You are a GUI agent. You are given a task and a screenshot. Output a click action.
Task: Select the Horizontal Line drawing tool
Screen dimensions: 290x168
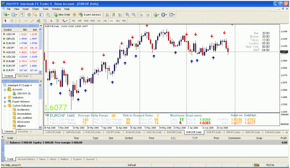[26, 21]
